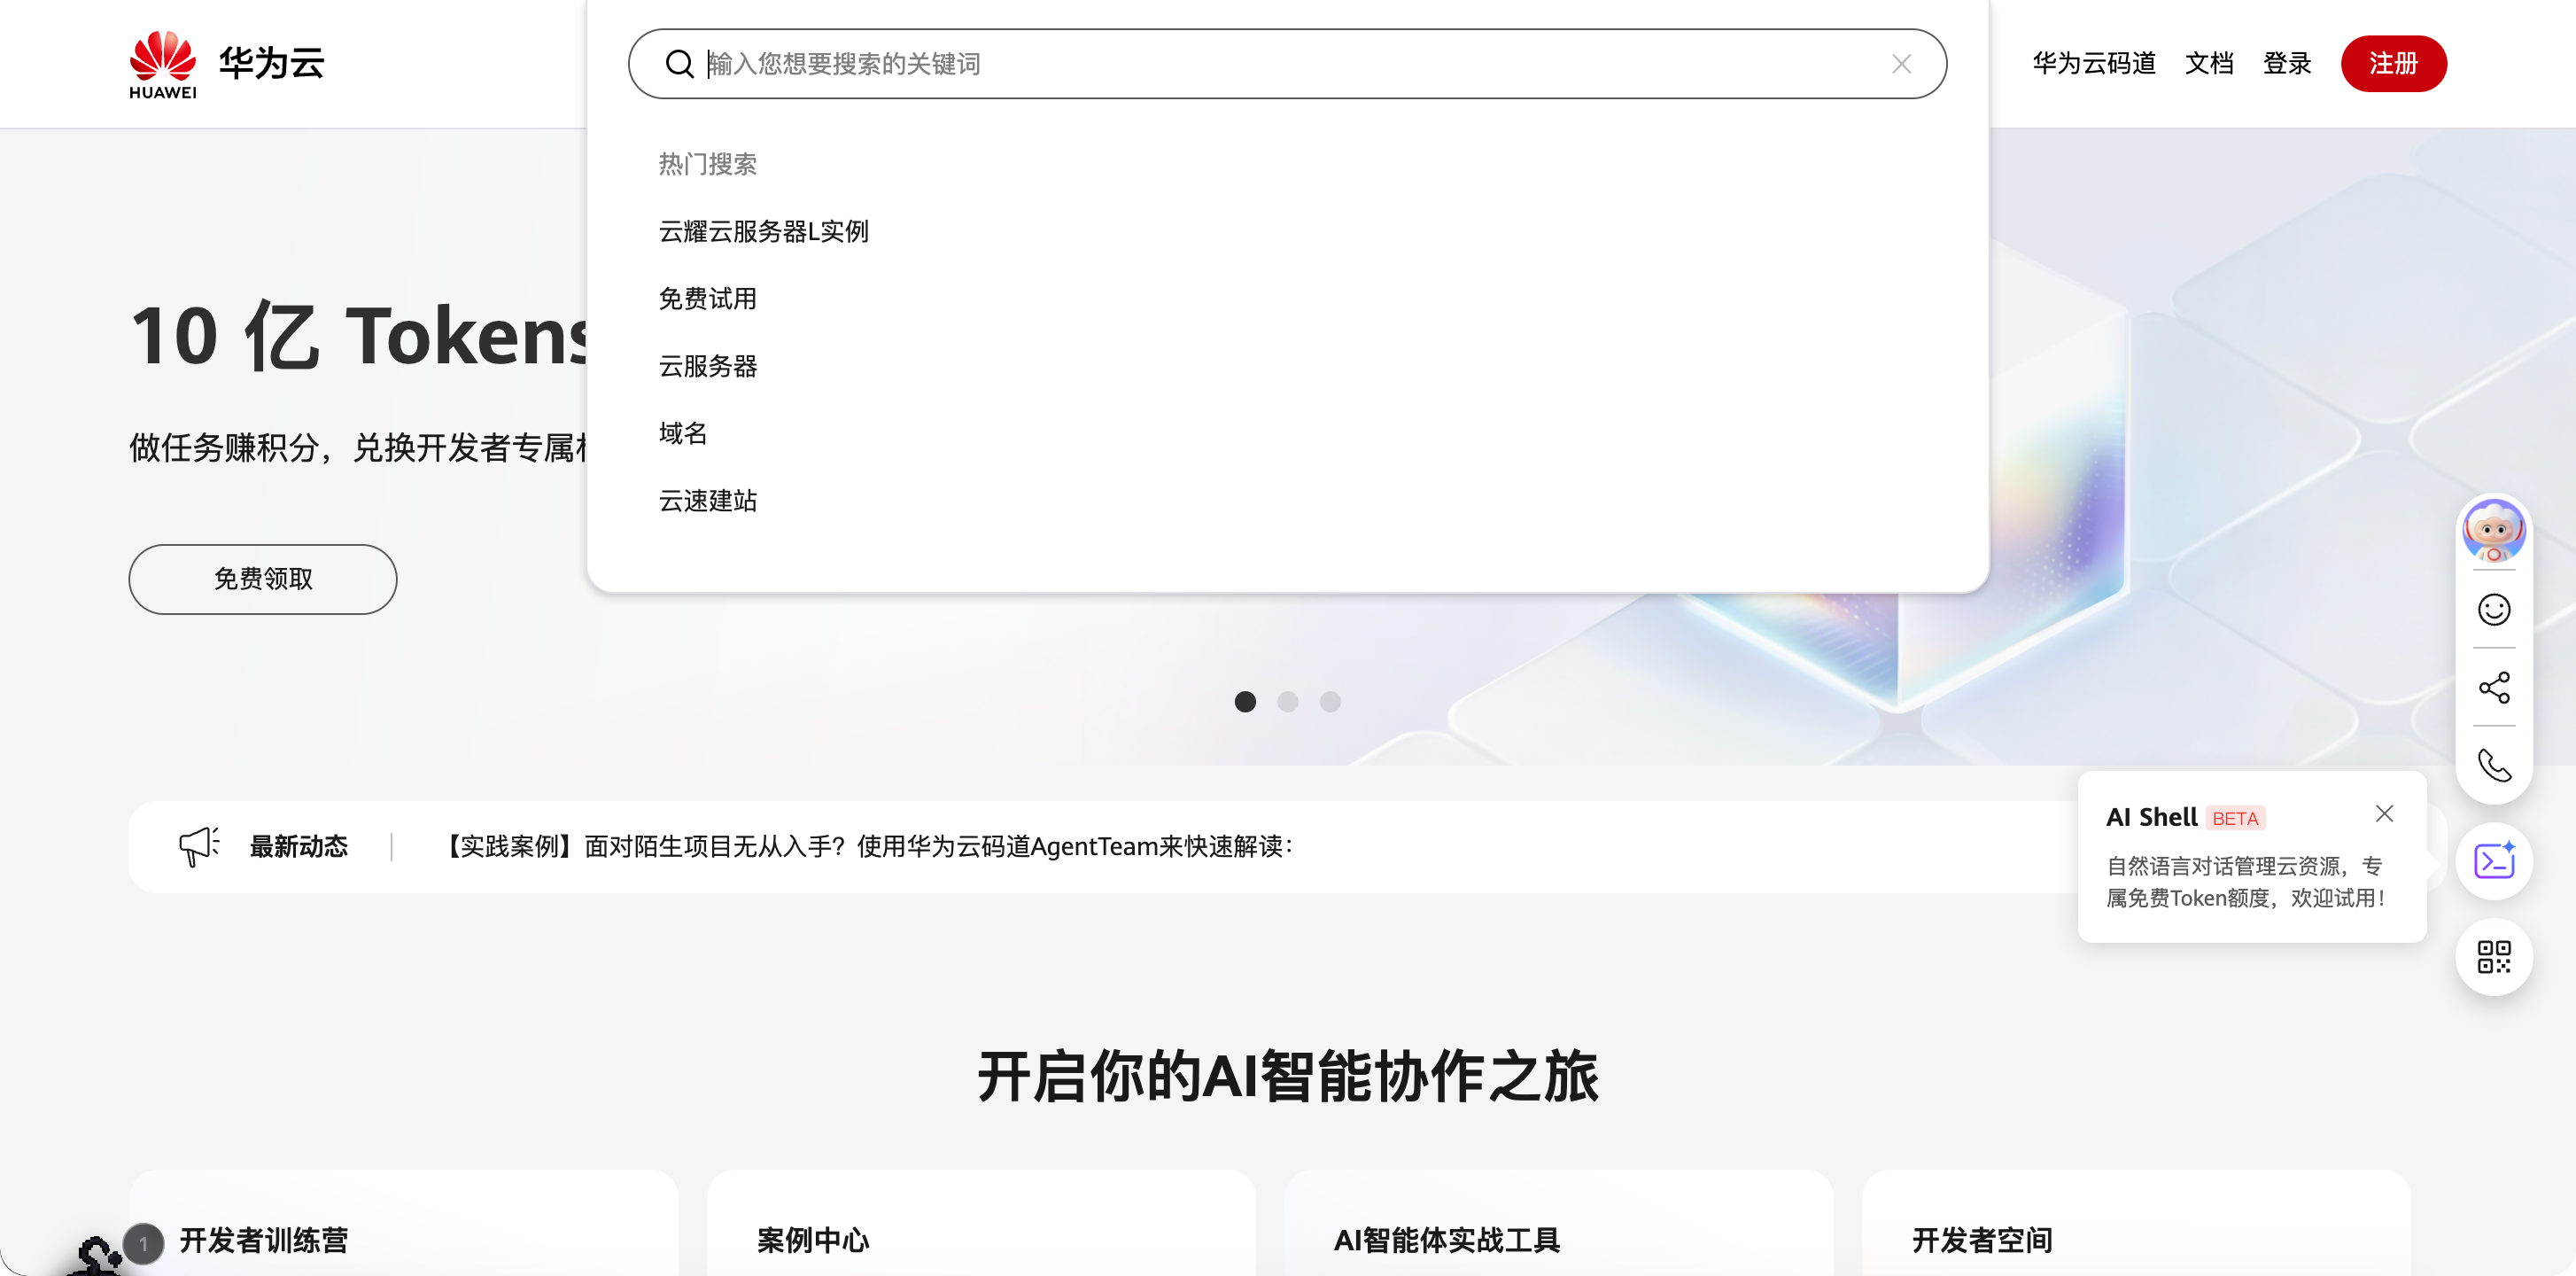Go to the third carousel slide dot
The height and width of the screenshot is (1276, 2576).
[1329, 701]
